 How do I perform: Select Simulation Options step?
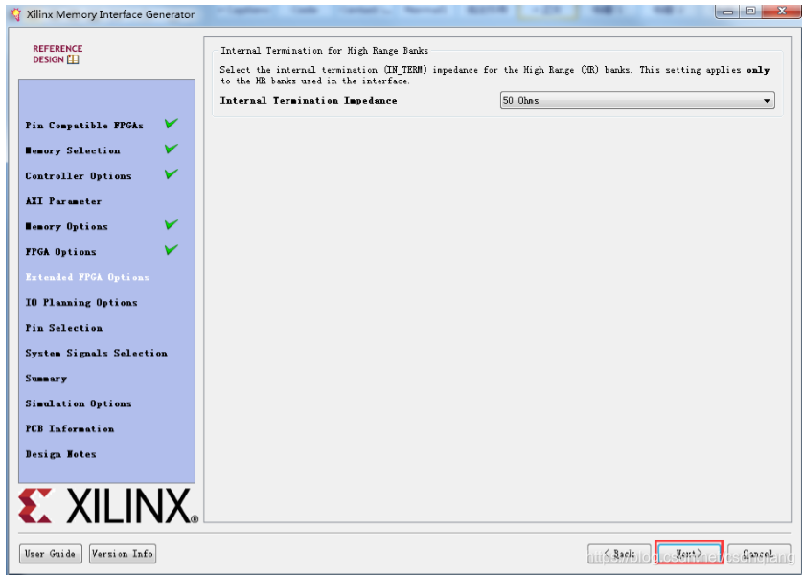click(x=79, y=403)
